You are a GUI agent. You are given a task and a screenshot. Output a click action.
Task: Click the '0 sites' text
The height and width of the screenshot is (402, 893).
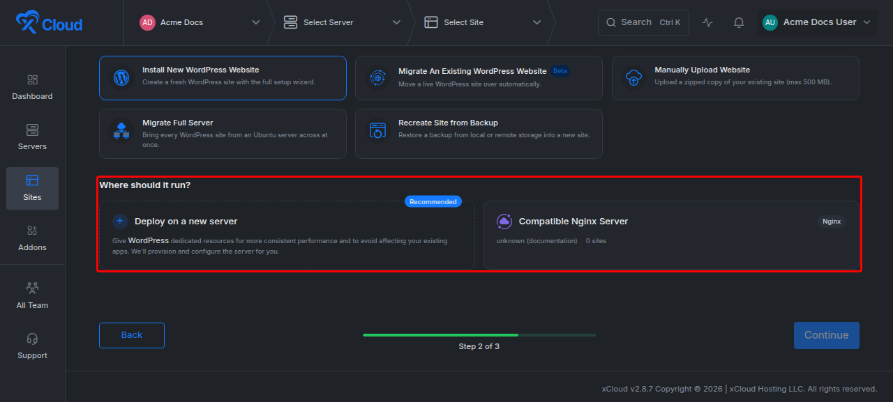pos(596,241)
